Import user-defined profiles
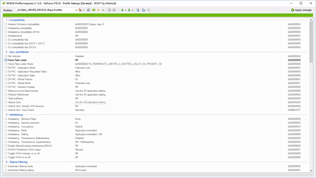The height and width of the screenshot is (178, 316). point(129,10)
